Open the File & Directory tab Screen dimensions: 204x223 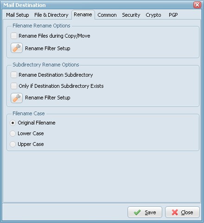pyautogui.click(x=51, y=15)
